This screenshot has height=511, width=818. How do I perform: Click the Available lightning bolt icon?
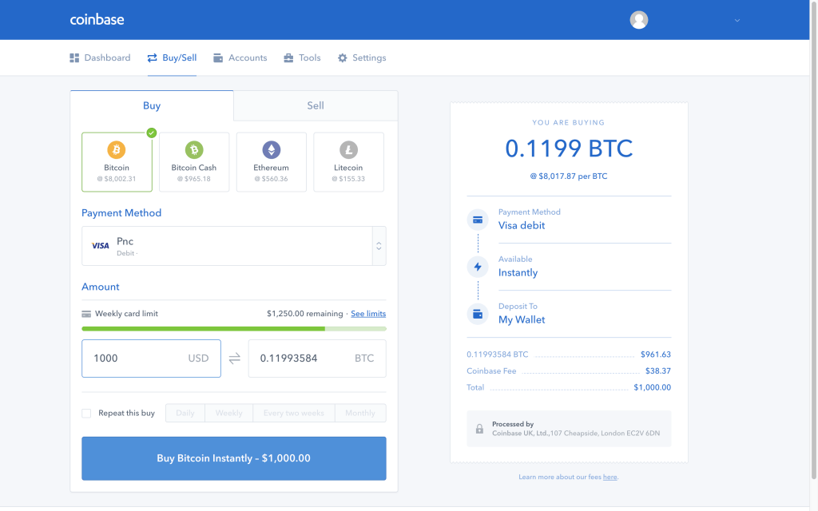point(478,267)
